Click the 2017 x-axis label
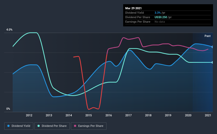The height and width of the screenshot is (134, 217). (x=128, y=115)
